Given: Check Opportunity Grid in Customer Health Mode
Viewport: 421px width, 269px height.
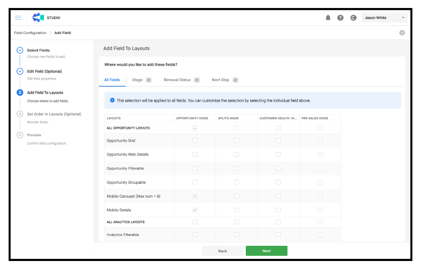Looking at the screenshot, I should pos(278,141).
